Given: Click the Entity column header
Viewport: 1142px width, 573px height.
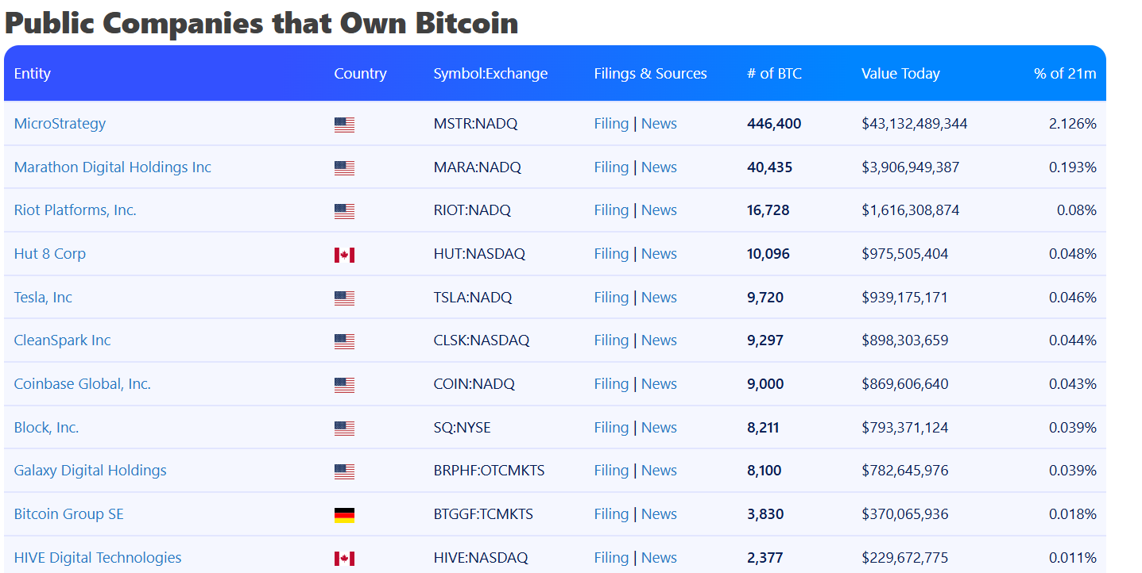Looking at the screenshot, I should 33,73.
